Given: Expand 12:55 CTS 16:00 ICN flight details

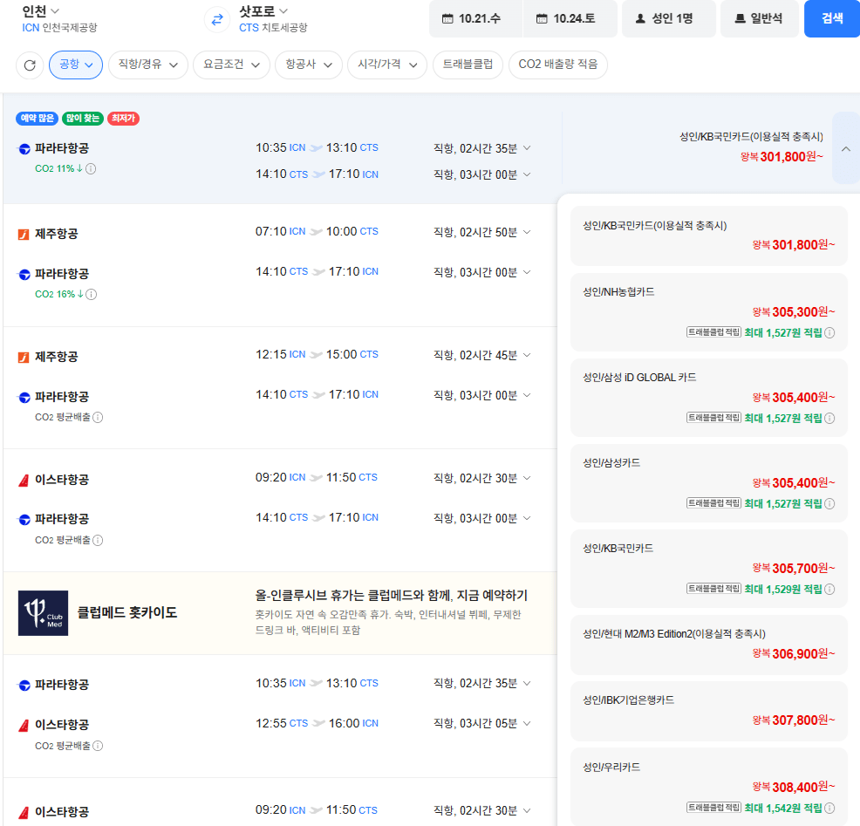Looking at the screenshot, I should pyautogui.click(x=527, y=723).
